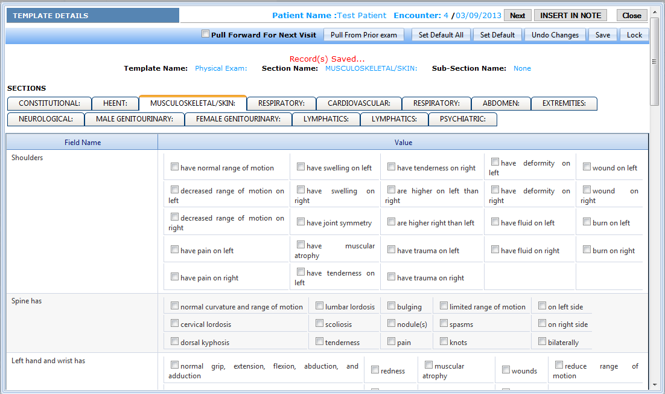Open the ABDOMEN section tab
665x394 pixels.
(501, 103)
